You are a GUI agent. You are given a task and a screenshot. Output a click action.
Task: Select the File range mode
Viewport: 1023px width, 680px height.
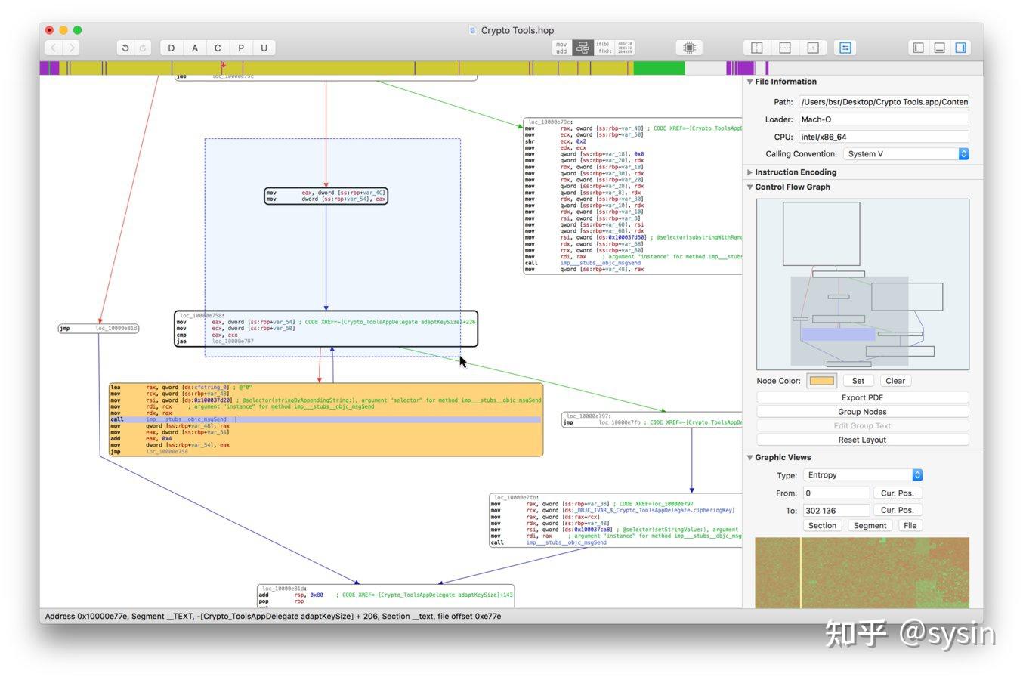(910, 524)
